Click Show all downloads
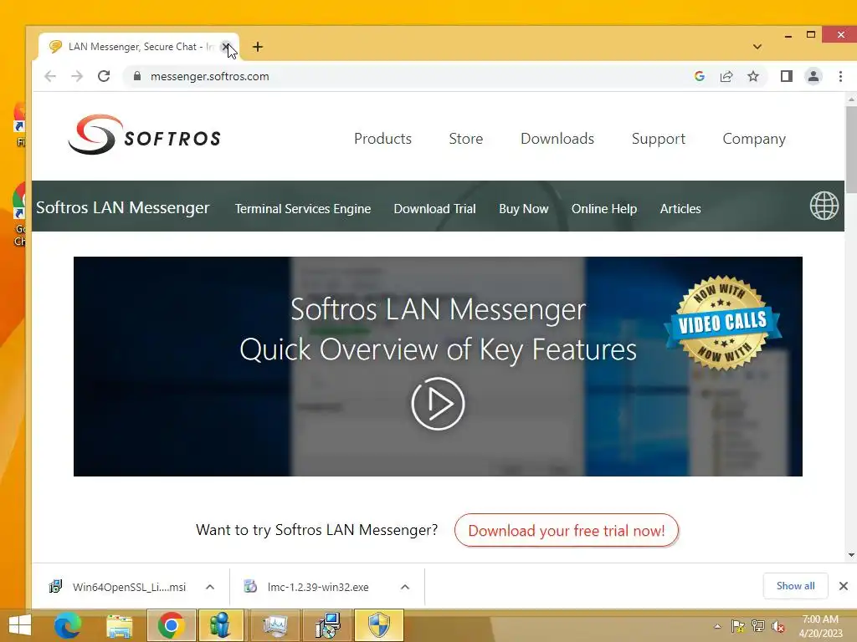Screen dimensions: 857x642 pos(795,586)
